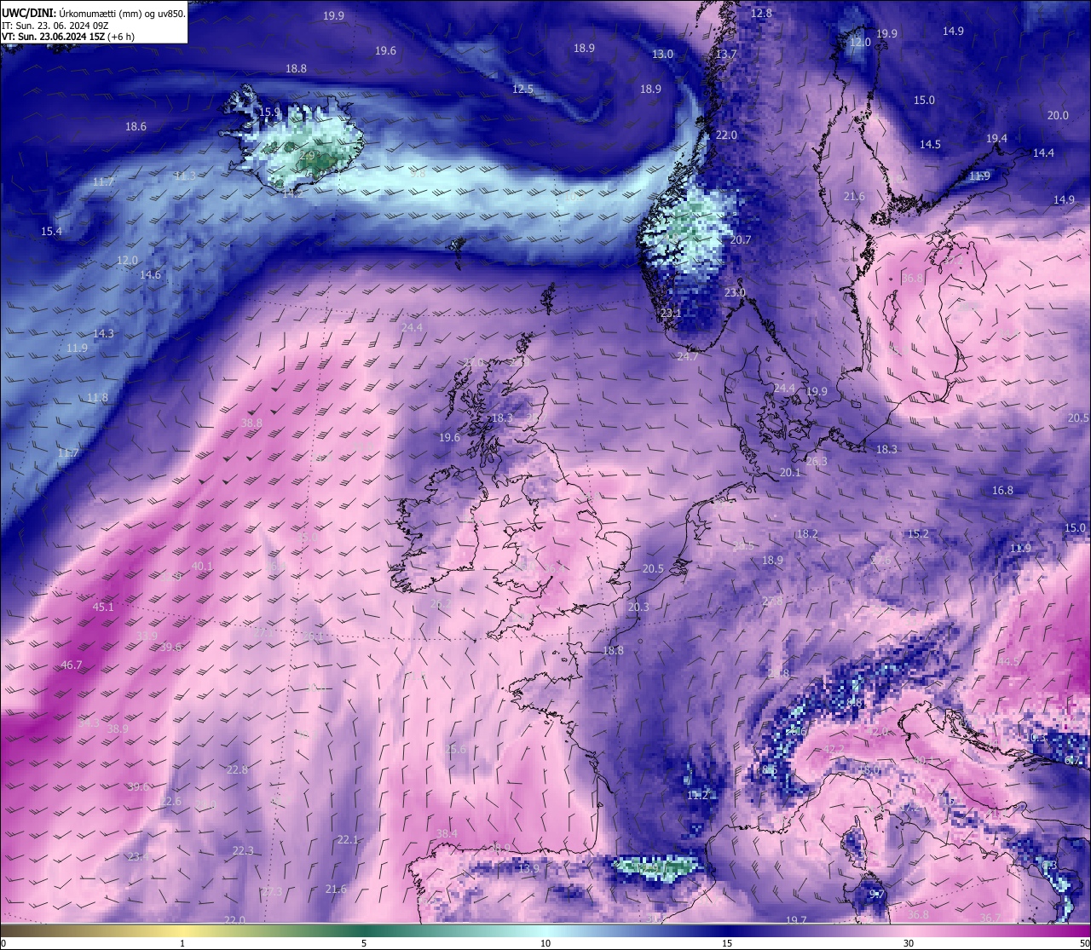Click the 14.2 value label below Iceland
Viewport: 1091px width, 950px height.
(x=292, y=193)
